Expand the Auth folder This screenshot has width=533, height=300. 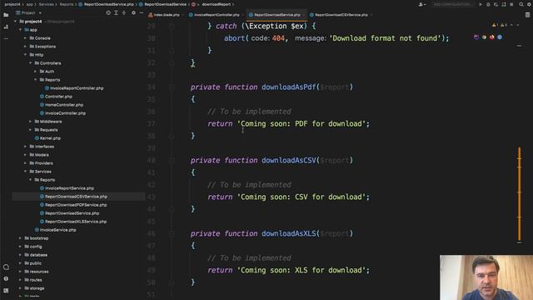click(x=35, y=72)
